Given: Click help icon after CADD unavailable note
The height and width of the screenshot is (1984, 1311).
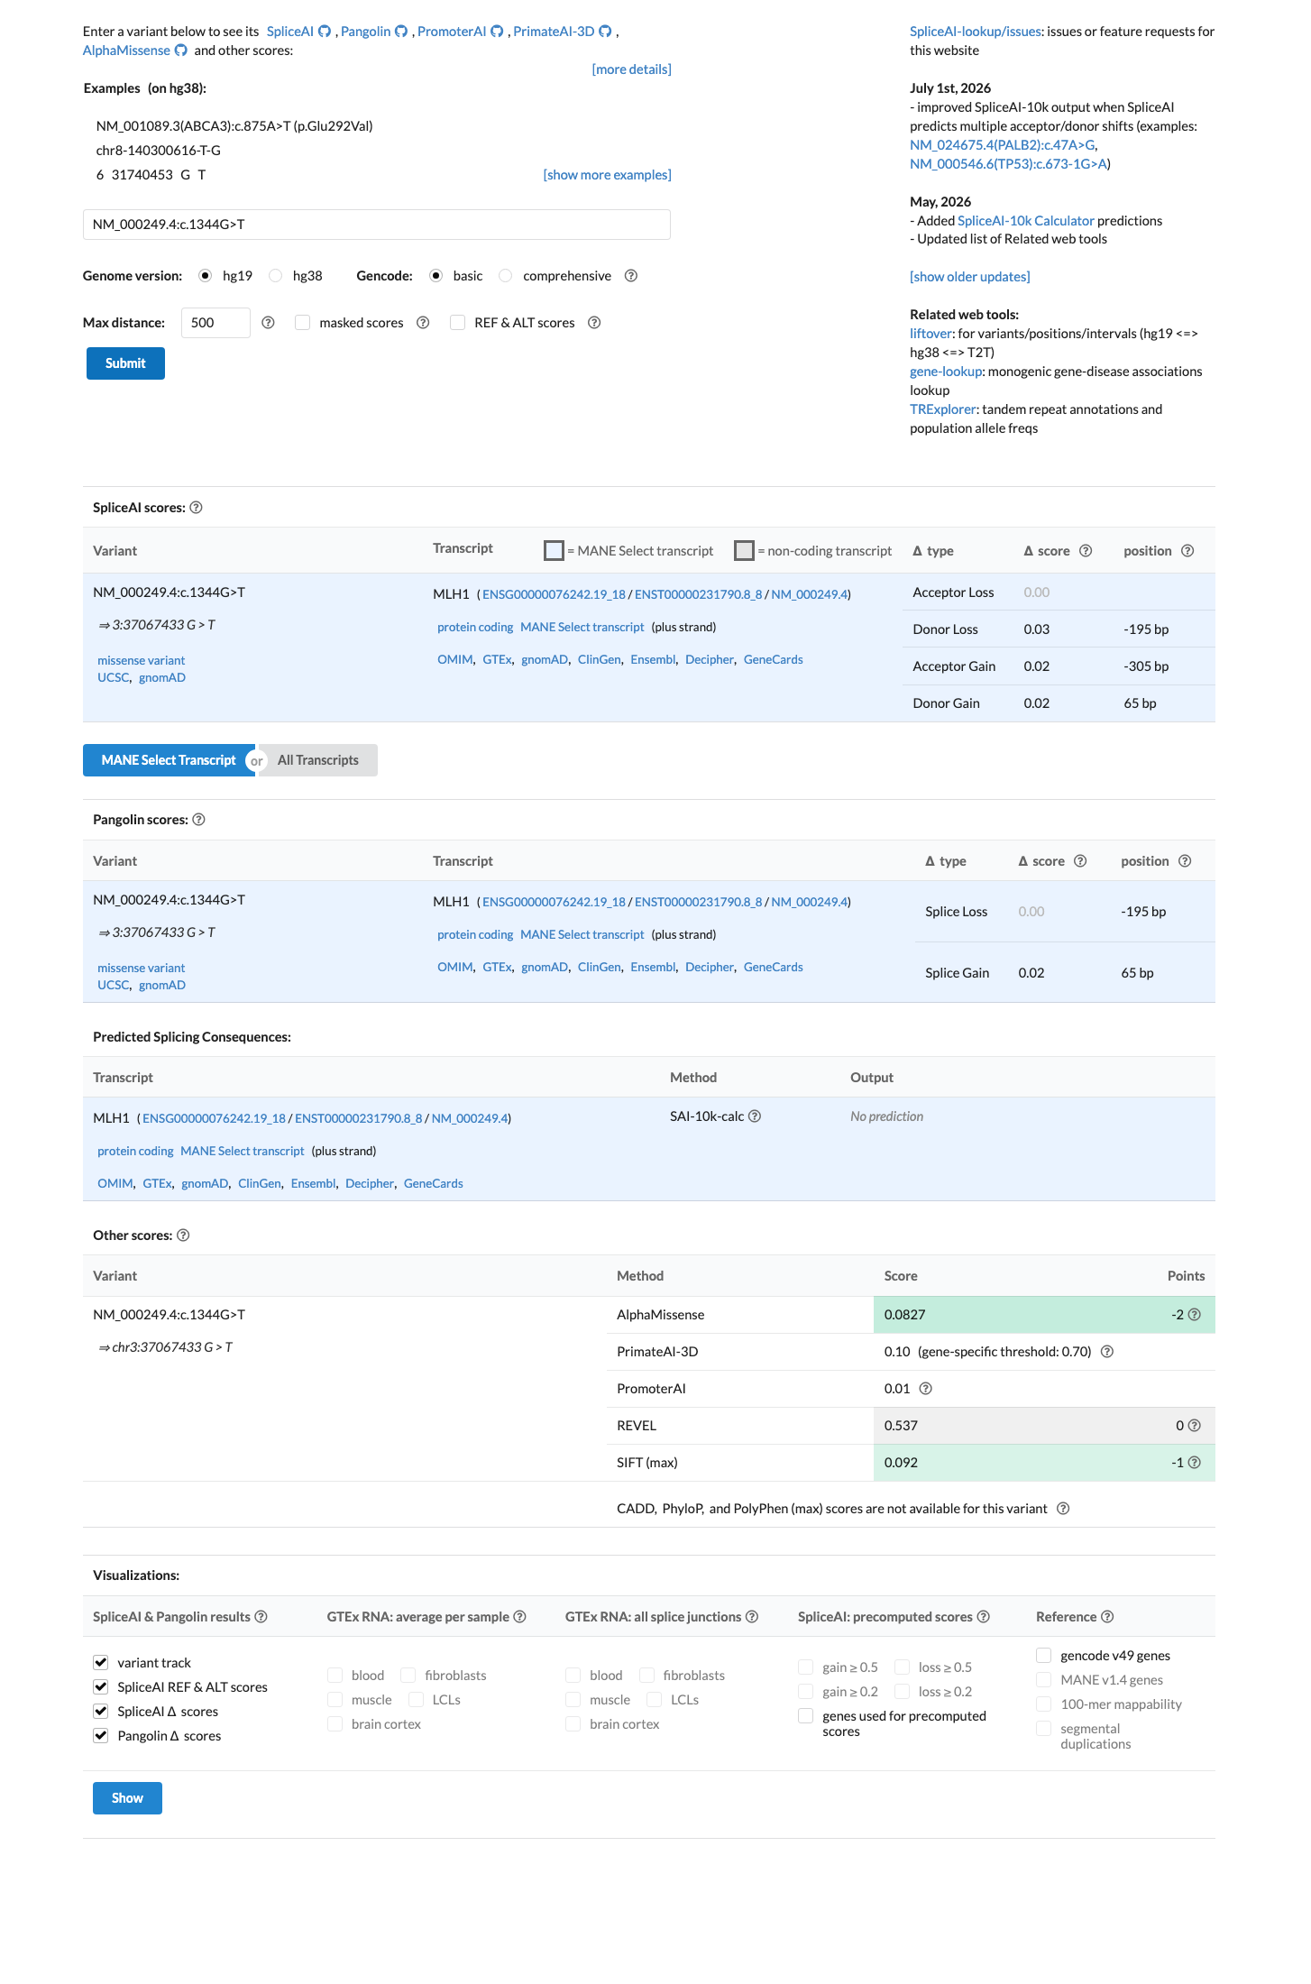Looking at the screenshot, I should pyautogui.click(x=1063, y=1509).
